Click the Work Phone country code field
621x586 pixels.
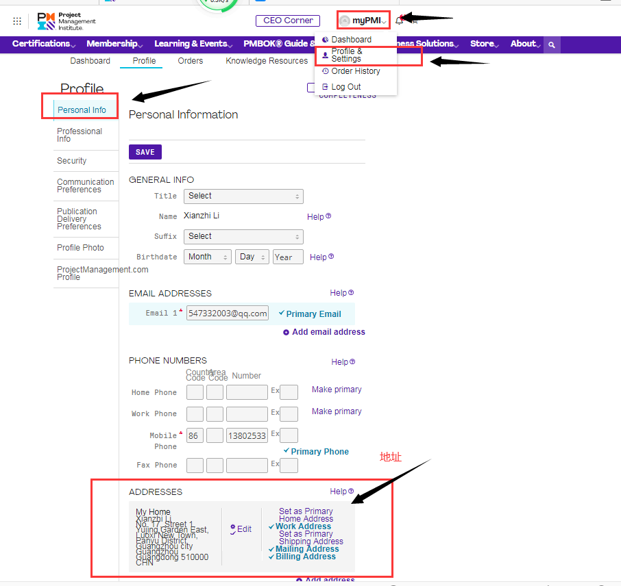[195, 414]
